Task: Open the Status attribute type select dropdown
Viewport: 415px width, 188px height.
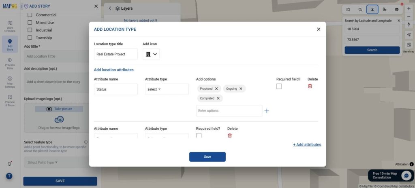Action: tap(167, 89)
